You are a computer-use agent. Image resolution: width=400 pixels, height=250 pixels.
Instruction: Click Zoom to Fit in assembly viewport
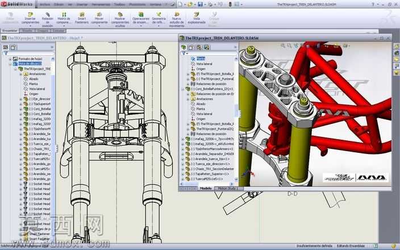coord(282,45)
